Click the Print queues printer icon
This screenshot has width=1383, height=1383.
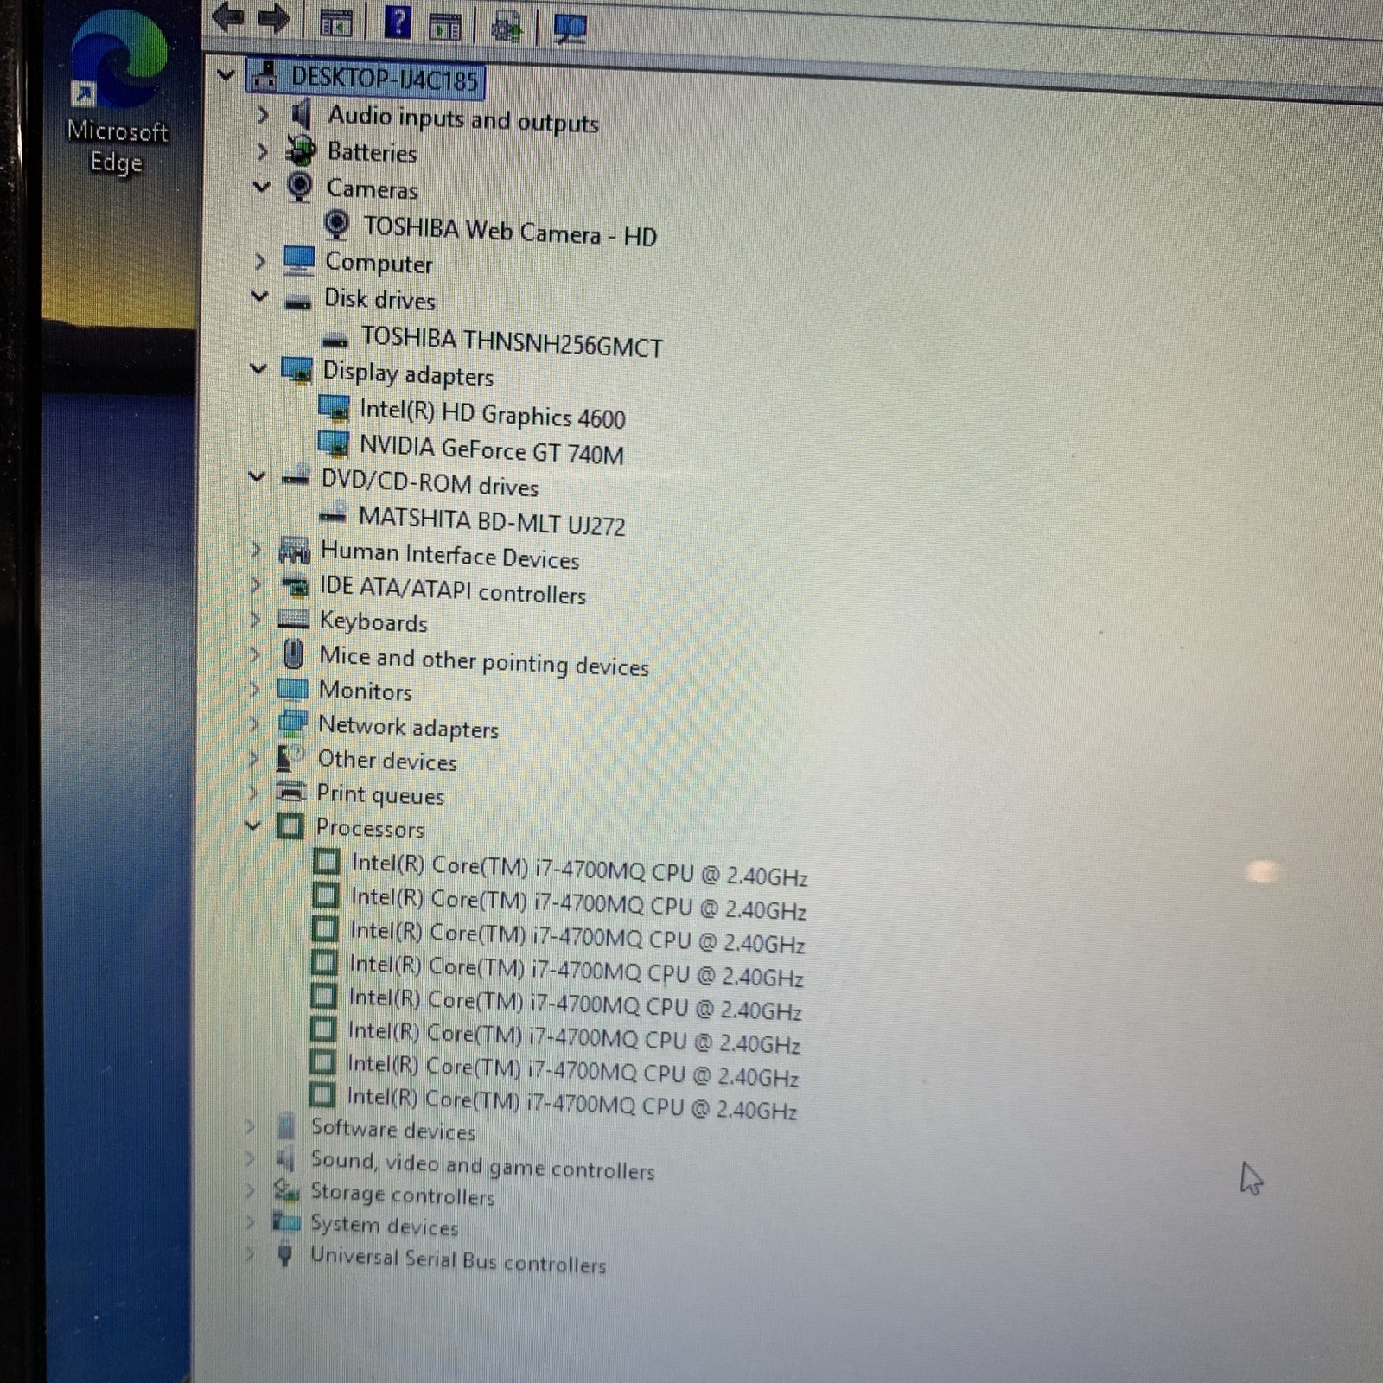click(290, 791)
